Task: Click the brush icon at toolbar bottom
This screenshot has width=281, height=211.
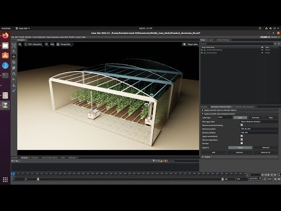Action: (x=14, y=90)
